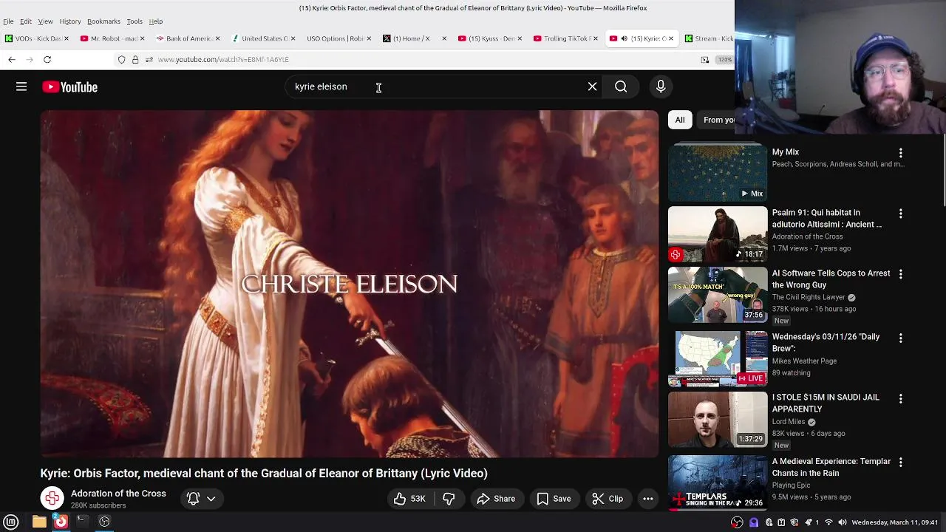The height and width of the screenshot is (532, 946).
Task: Open the Edit menu
Action: coord(26,21)
